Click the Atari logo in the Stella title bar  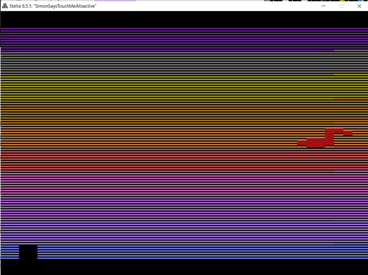[x=5, y=6]
